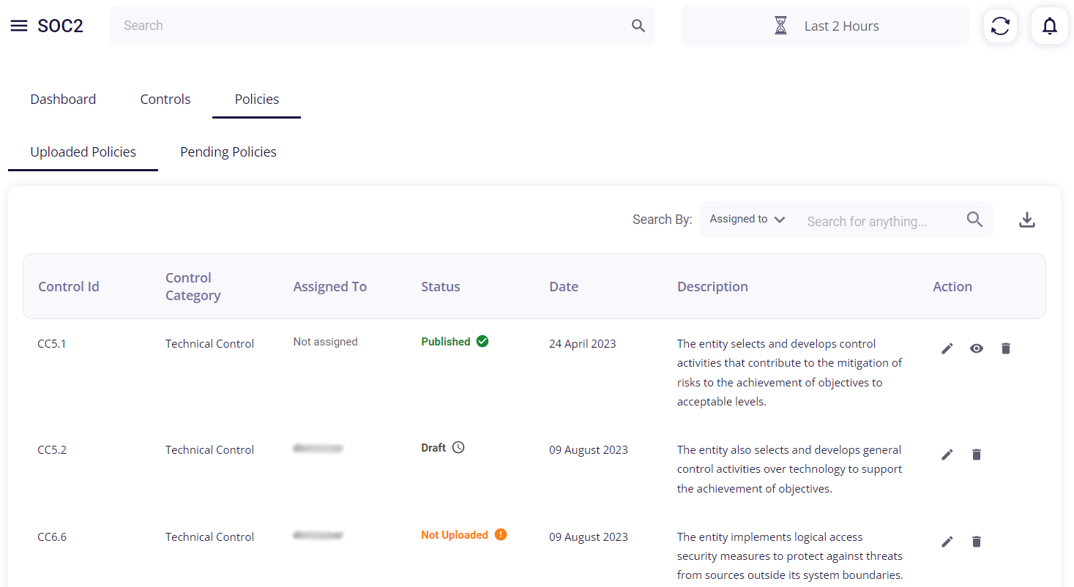
Task: Edit the CC6.6 policy with the pencil icon
Action: [947, 542]
